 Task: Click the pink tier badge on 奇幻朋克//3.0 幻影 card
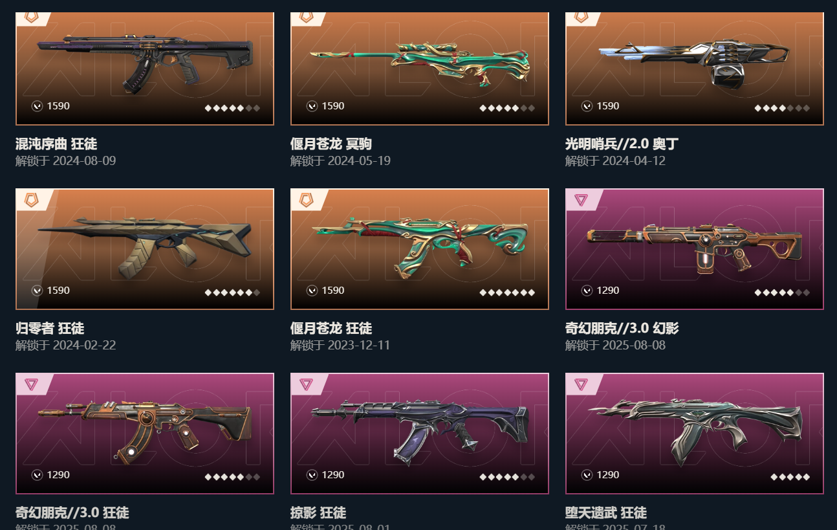coord(581,200)
